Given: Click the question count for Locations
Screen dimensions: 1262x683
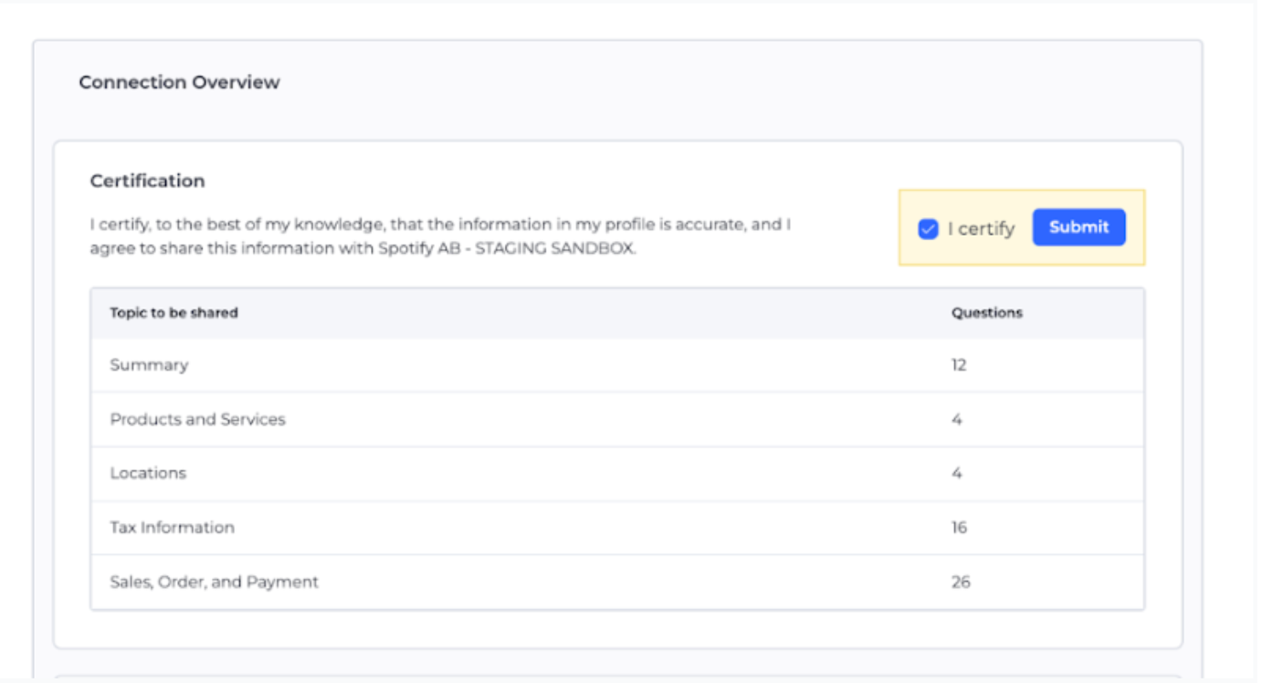Looking at the screenshot, I should [956, 474].
